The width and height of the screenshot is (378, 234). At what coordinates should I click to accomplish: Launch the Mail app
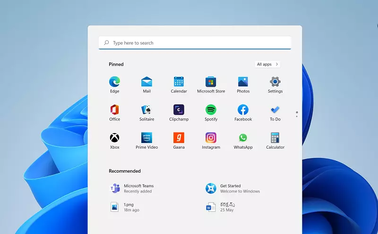tap(146, 82)
